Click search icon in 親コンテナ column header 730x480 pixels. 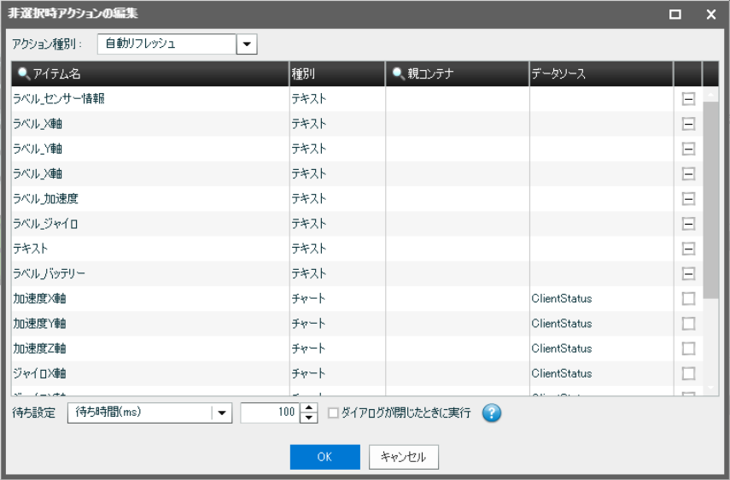click(399, 74)
